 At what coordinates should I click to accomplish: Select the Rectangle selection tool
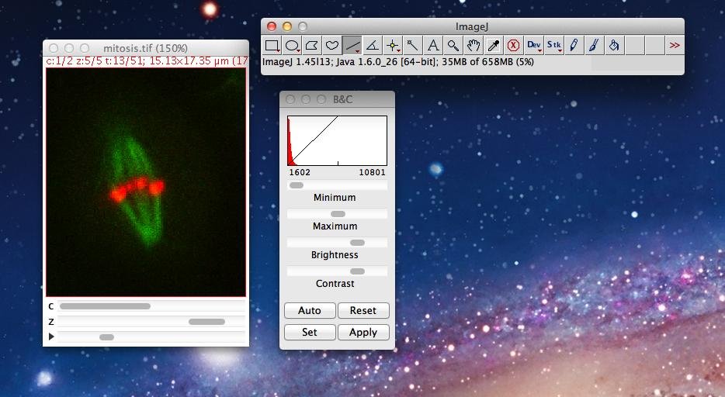pos(272,46)
